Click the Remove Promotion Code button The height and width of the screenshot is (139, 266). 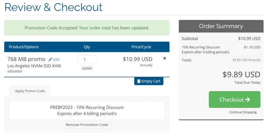pos(87,125)
